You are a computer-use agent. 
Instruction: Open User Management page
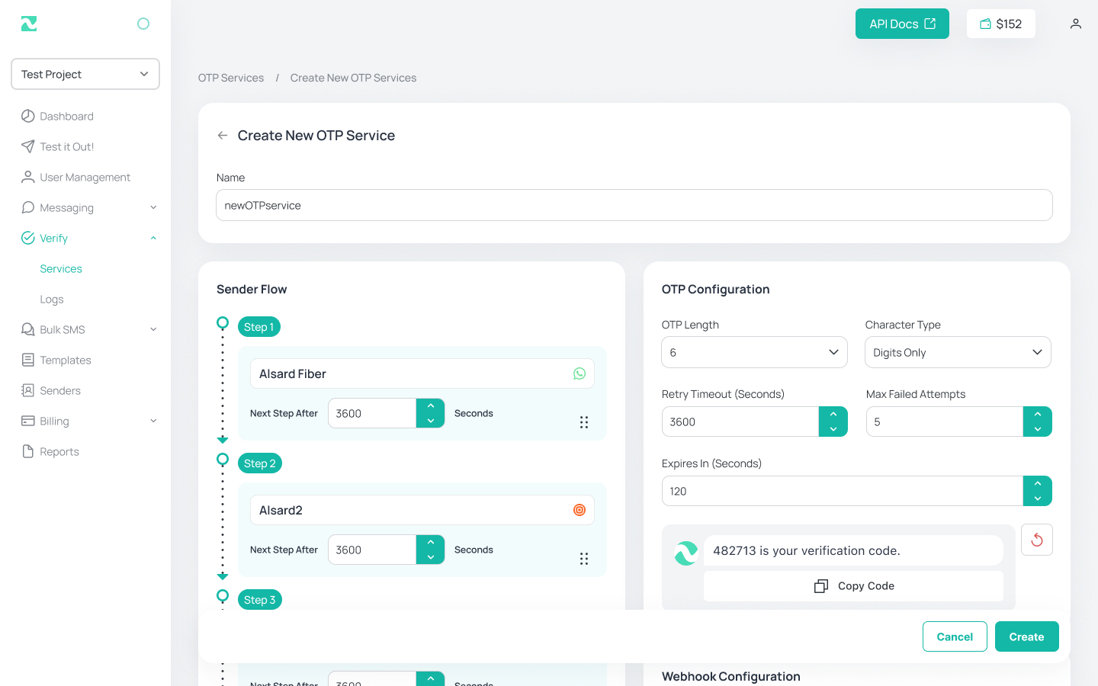coord(85,177)
